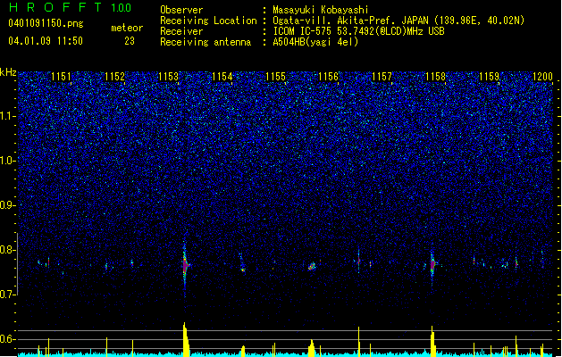Screen dimensions: 562x357
Task: Select the file name 0401091150.png
Action: click(x=46, y=23)
